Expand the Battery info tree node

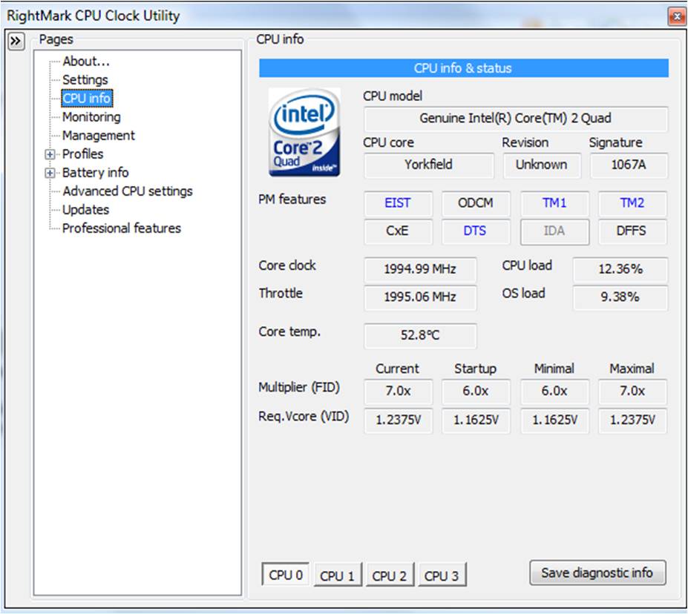(x=50, y=173)
